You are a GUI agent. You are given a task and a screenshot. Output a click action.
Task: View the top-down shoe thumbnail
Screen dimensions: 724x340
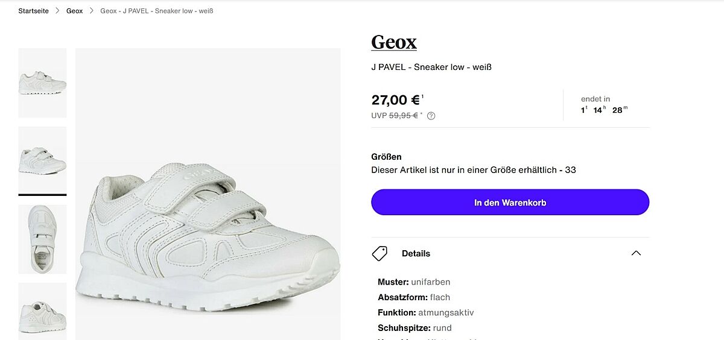coord(42,239)
